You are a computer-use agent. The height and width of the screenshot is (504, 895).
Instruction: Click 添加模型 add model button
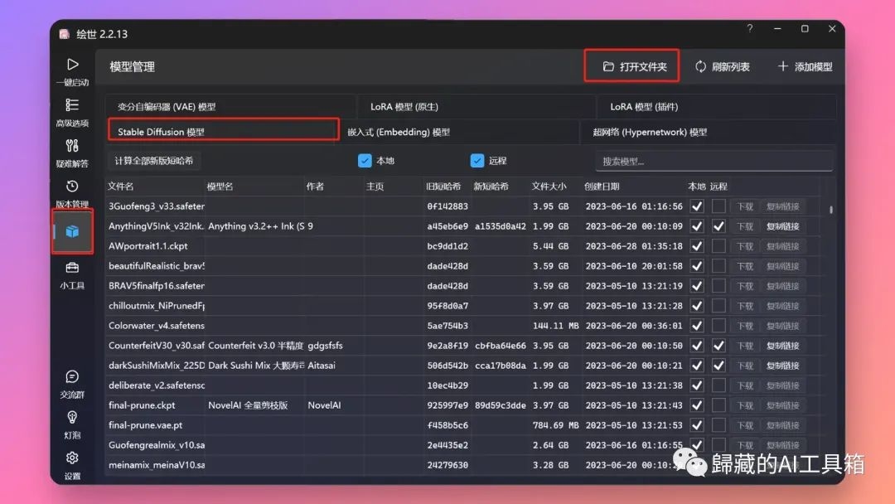(805, 66)
